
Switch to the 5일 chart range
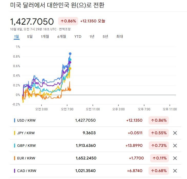(x=30, y=37)
